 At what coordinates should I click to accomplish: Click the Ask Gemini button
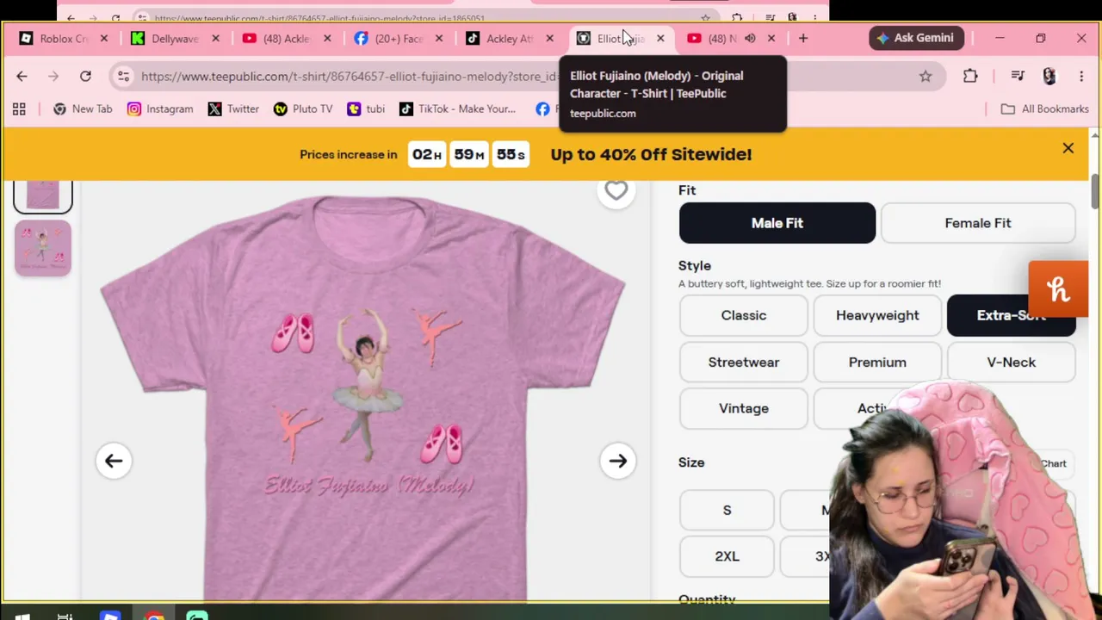(916, 38)
